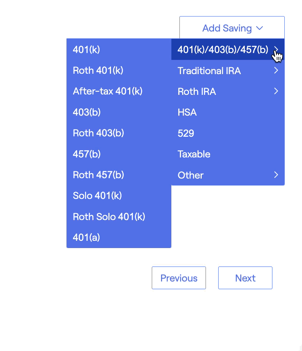This screenshot has width=302, height=351.
Task: Open the Add Saving dropdown
Action: tap(232, 28)
